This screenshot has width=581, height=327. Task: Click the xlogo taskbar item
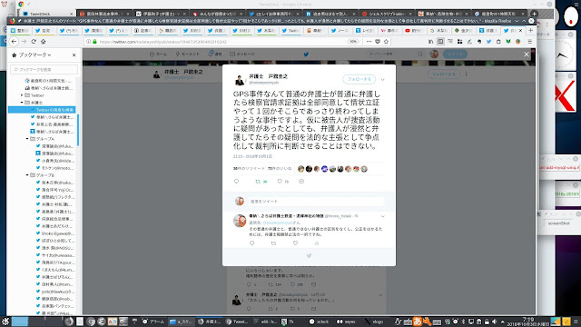(374, 322)
